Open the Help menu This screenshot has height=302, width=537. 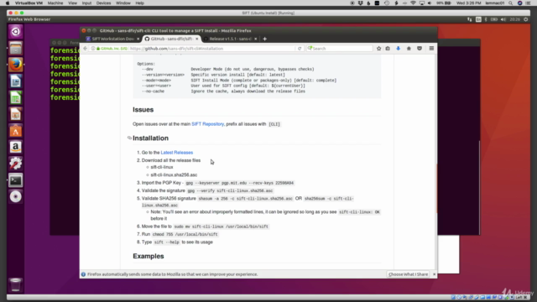(140, 3)
